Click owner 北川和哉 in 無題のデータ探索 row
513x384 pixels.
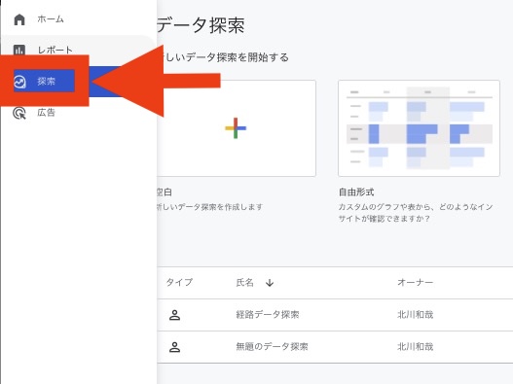point(416,346)
